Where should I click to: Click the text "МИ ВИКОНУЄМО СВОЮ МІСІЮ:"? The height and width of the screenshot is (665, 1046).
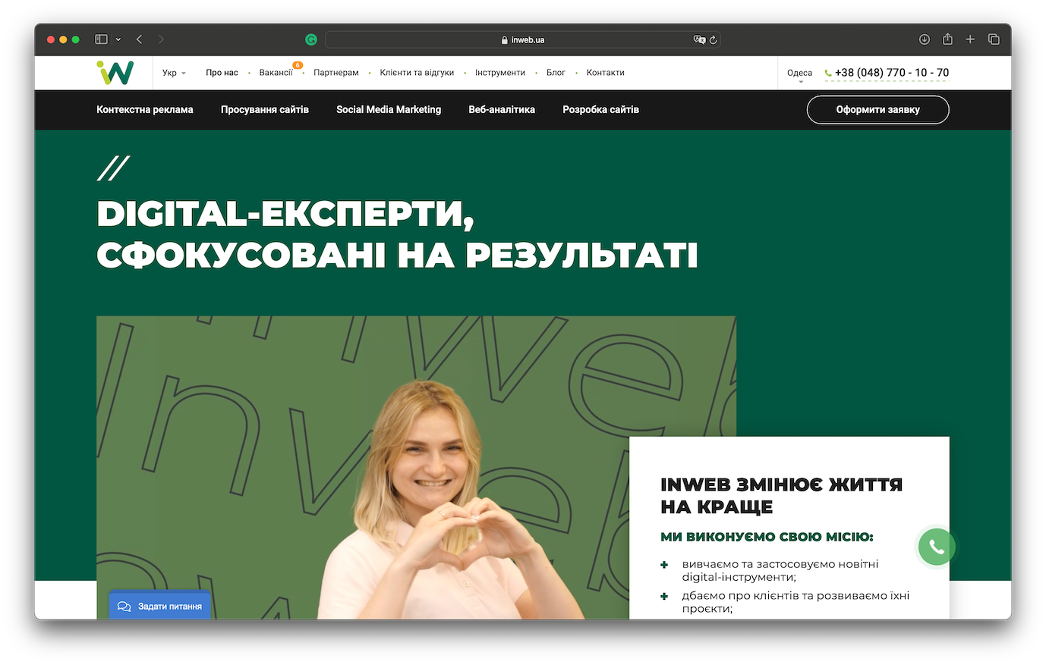[767, 537]
